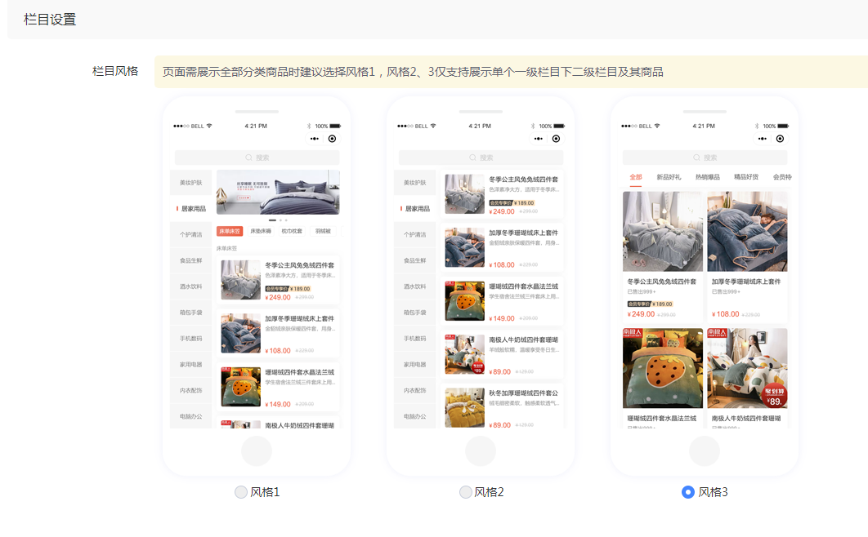Select the 风格1 radio button

(241, 491)
